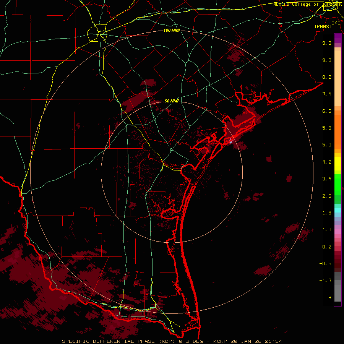Screen dimensions: 344x344
Task: Click the 5.0 value on the color scale
Action: tap(327, 145)
